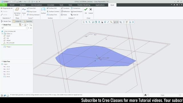Toggle active plane orientation icon
Viewport: 183px width, 103px height.
(x=127, y=22)
